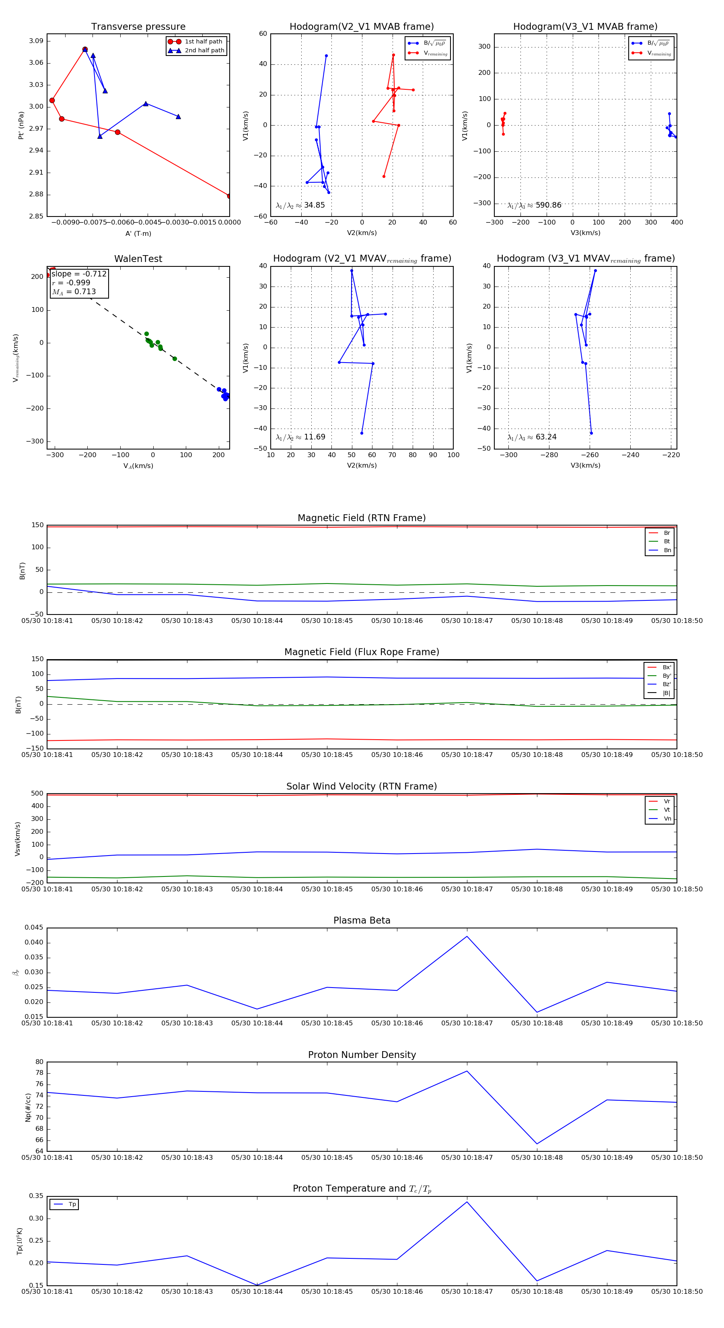This screenshot has height=1328, width=724.
Task: Click the Hodogram (V2_V1 MVAV remaining frame) title
Action: tap(362, 259)
